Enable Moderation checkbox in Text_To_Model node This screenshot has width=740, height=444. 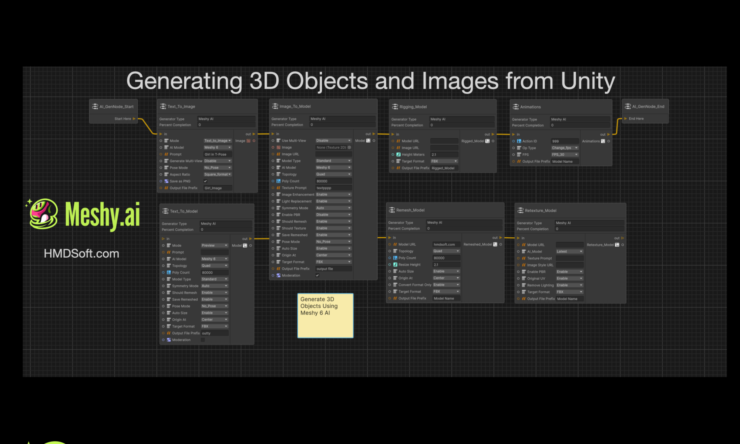click(203, 340)
